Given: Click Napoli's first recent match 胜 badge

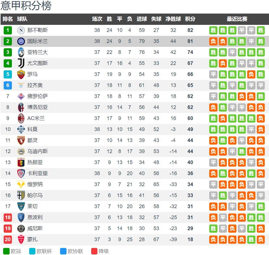Looking at the screenshot, I should click(213, 30).
